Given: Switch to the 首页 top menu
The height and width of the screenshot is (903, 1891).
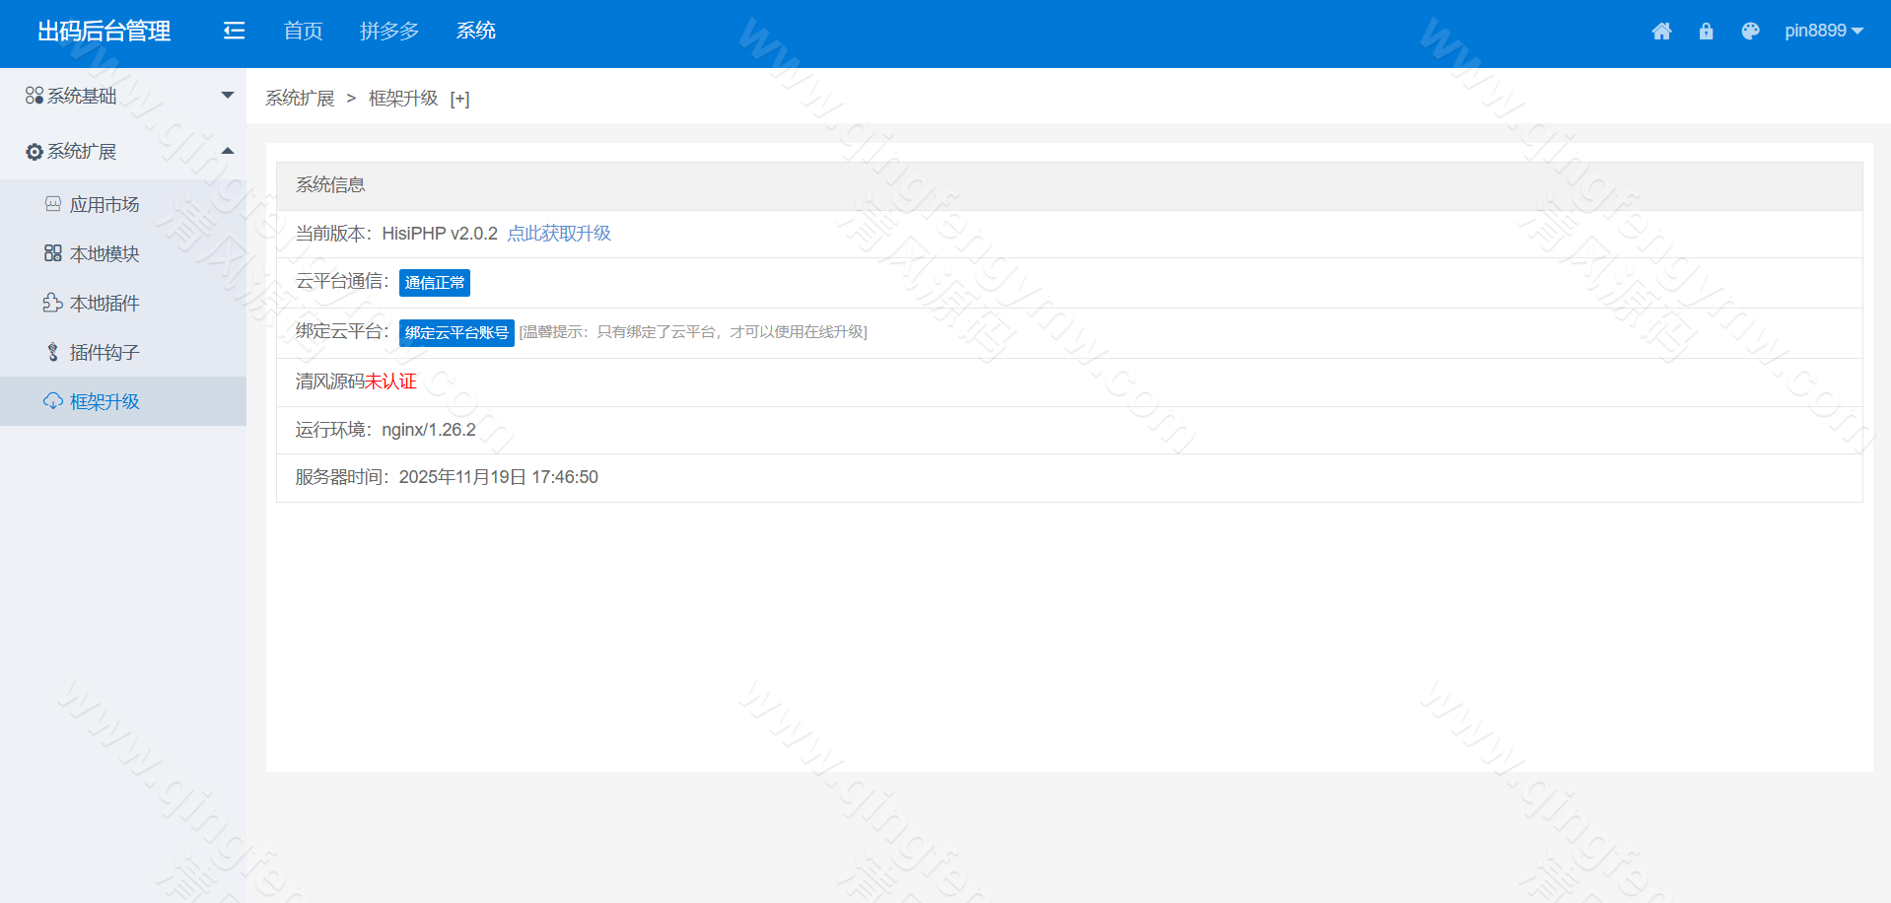Looking at the screenshot, I should tap(303, 32).
